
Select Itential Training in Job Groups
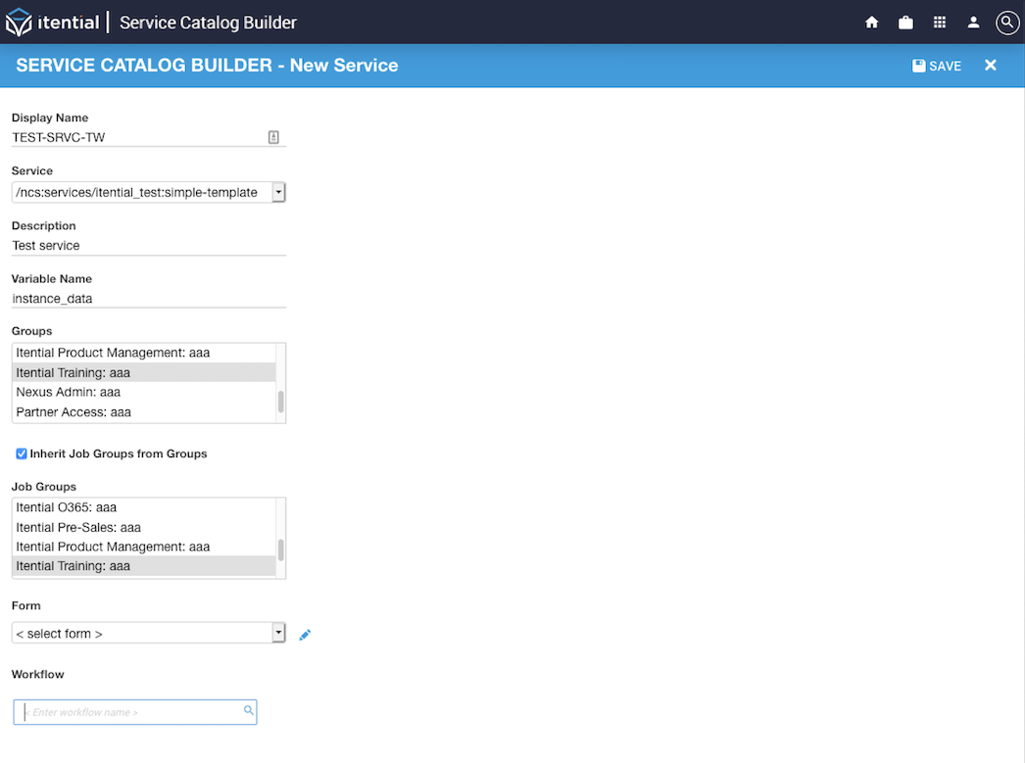pyautogui.click(x=144, y=566)
